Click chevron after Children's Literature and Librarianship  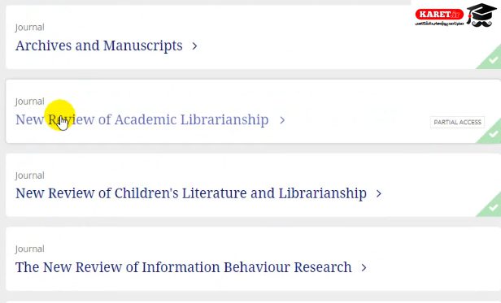(x=379, y=194)
